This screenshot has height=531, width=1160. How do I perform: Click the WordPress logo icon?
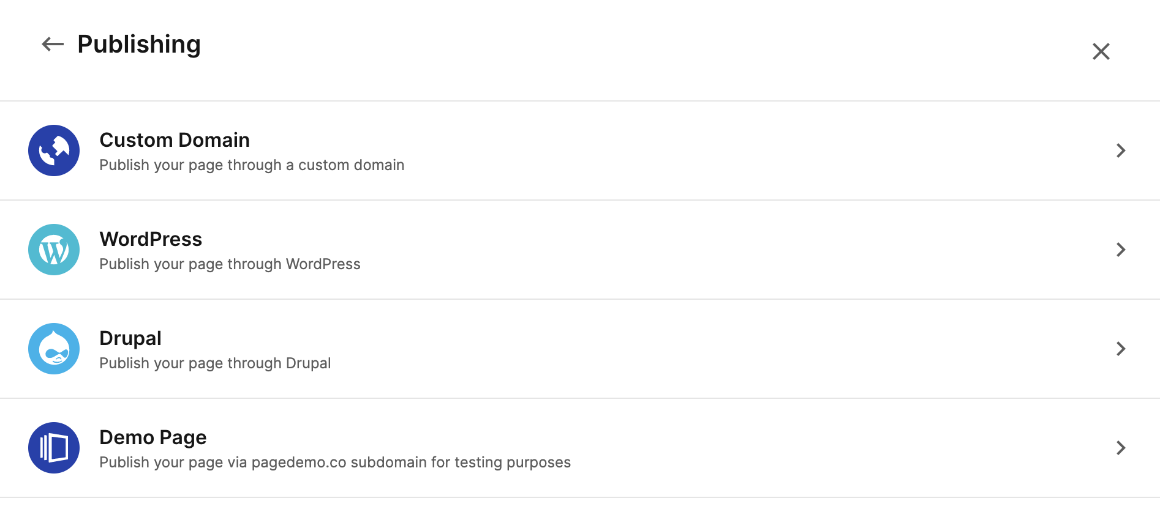(54, 250)
